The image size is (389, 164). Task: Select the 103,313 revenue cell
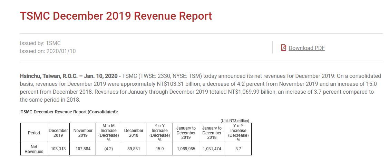pyautogui.click(x=58, y=149)
